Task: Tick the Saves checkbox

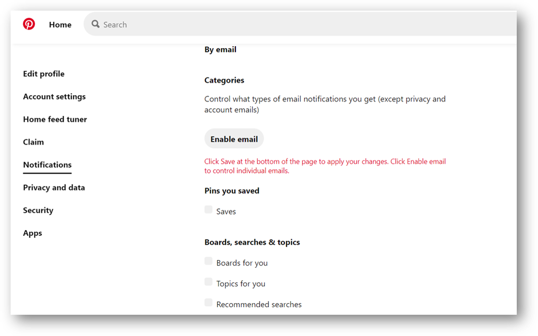Action: click(x=209, y=209)
